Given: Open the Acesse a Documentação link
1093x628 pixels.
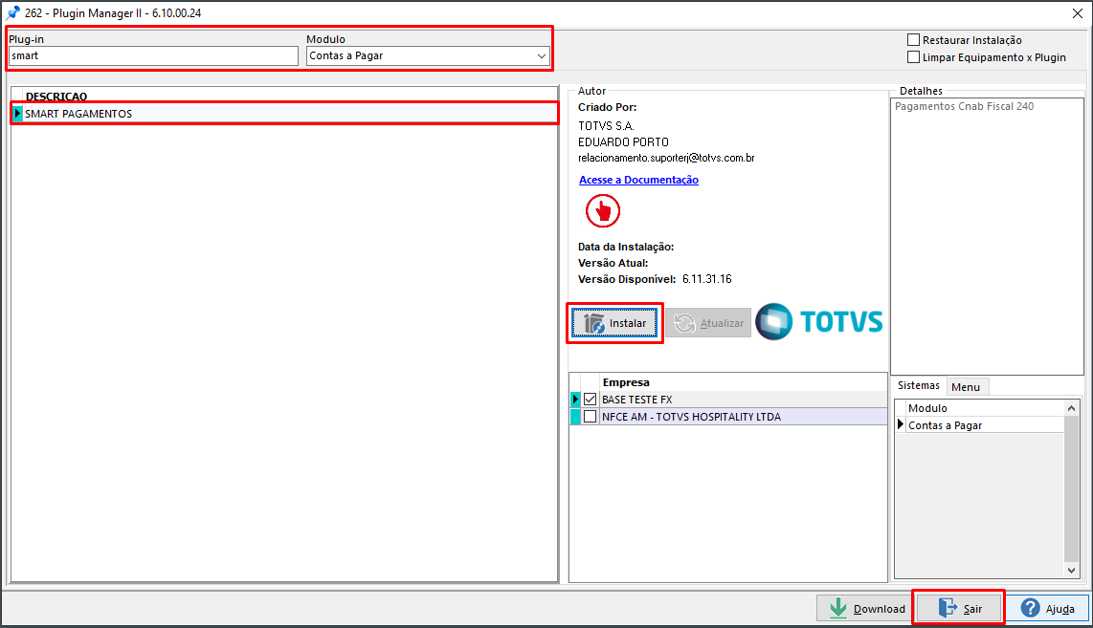Looking at the screenshot, I should coord(637,180).
